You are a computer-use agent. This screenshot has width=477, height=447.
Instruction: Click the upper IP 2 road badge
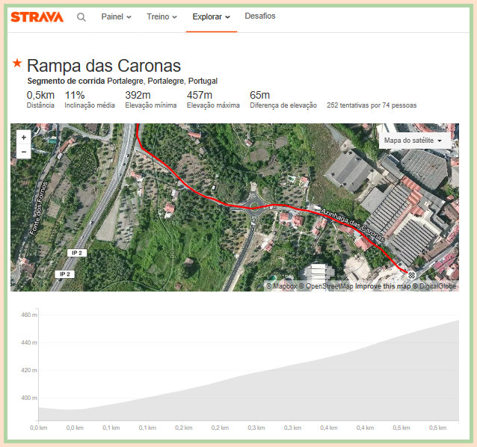pyautogui.click(x=76, y=253)
